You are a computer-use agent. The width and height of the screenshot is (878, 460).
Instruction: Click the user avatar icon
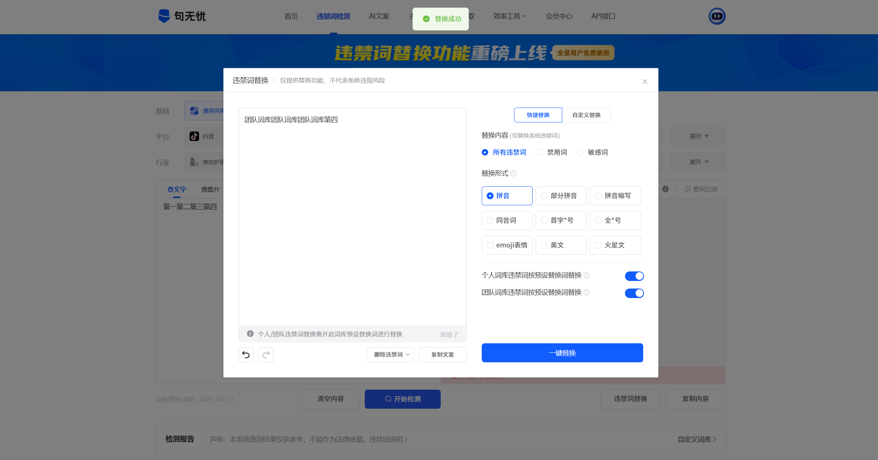point(717,16)
